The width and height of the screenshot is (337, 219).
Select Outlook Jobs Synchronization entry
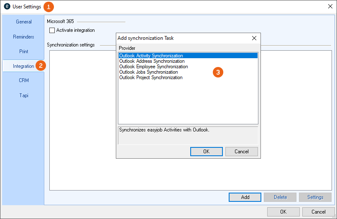pos(148,72)
